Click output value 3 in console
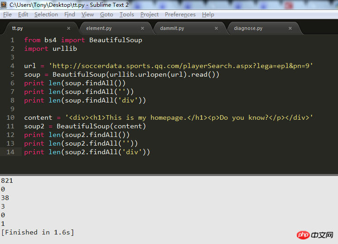Image resolution: width=338 pixels, height=244 pixels. tap(3, 206)
